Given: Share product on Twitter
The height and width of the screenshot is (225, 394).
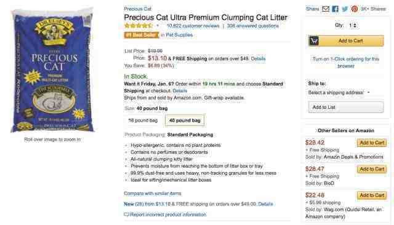Looking at the screenshot, I should [345, 9].
